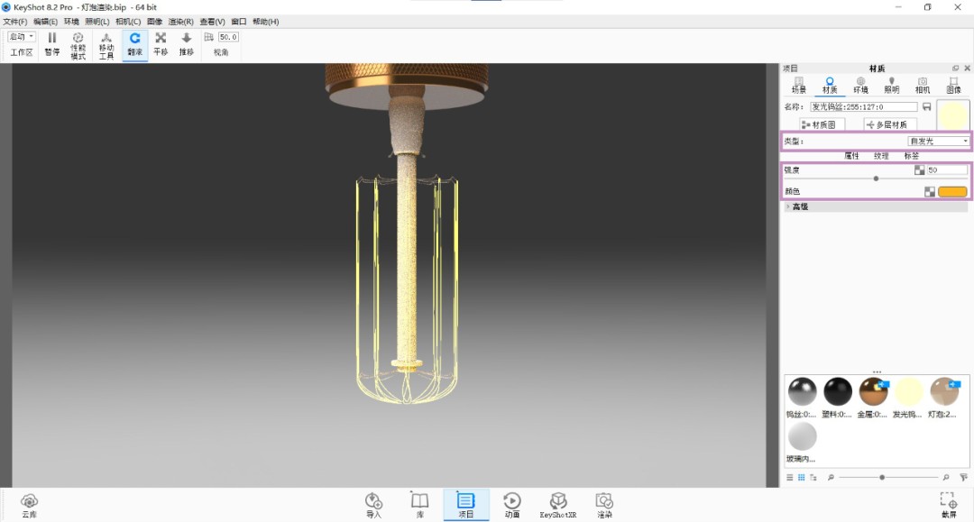Activate the 平移 pan camera tool
The height and width of the screenshot is (522, 974).
pyautogui.click(x=161, y=43)
